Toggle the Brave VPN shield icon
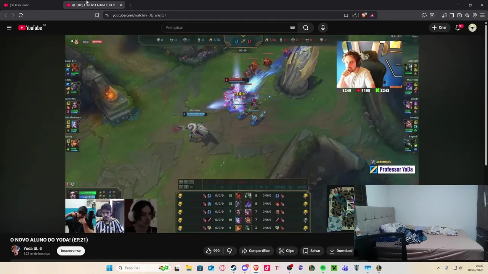Viewport: 488px width, 274px height. coord(475,15)
